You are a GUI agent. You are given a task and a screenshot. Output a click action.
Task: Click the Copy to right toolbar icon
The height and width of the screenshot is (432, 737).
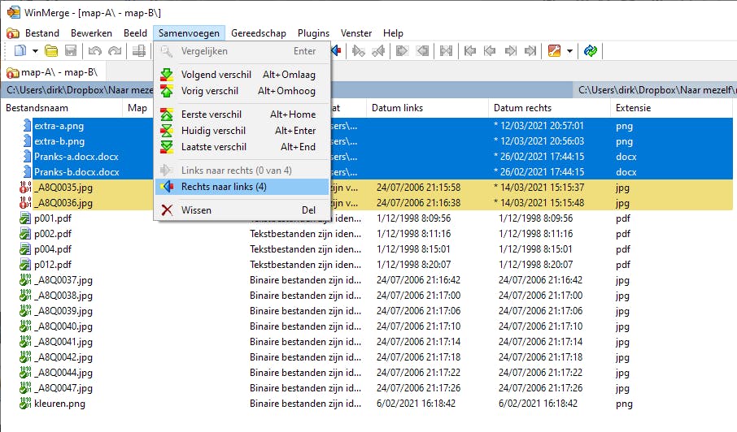(x=402, y=50)
